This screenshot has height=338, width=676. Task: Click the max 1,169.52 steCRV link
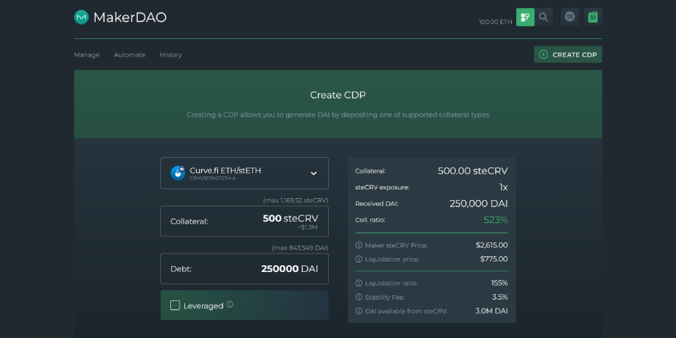[x=296, y=201]
